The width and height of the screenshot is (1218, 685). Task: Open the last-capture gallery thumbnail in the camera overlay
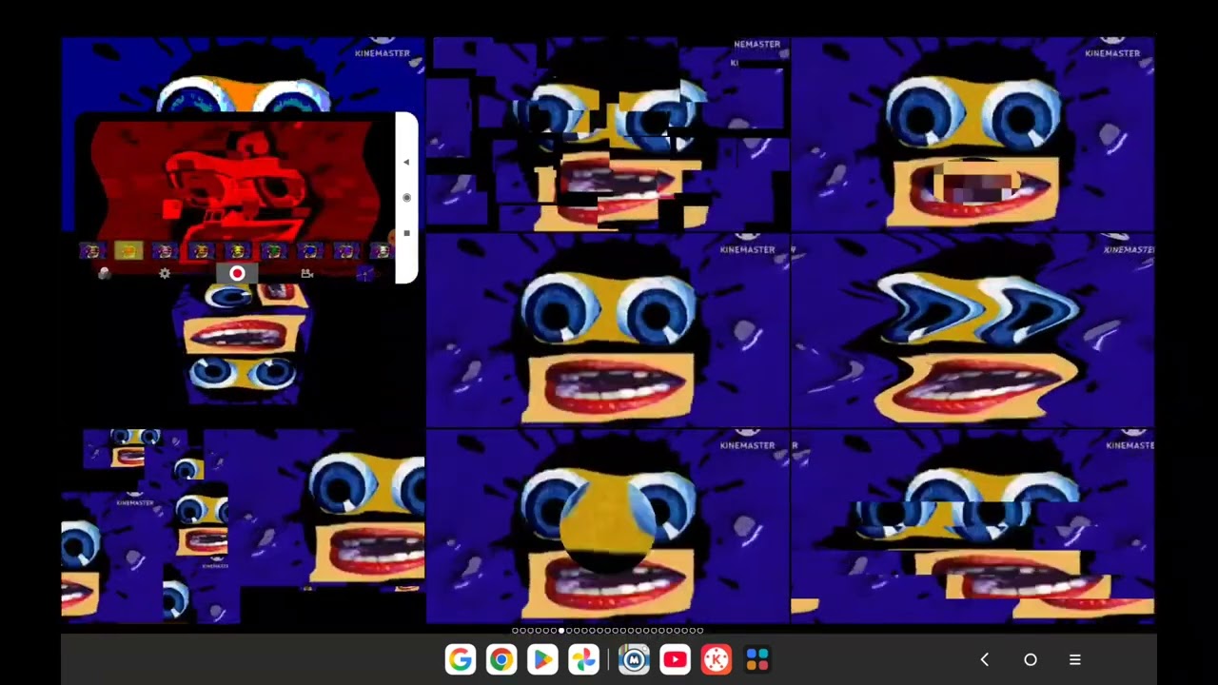pyautogui.click(x=365, y=274)
